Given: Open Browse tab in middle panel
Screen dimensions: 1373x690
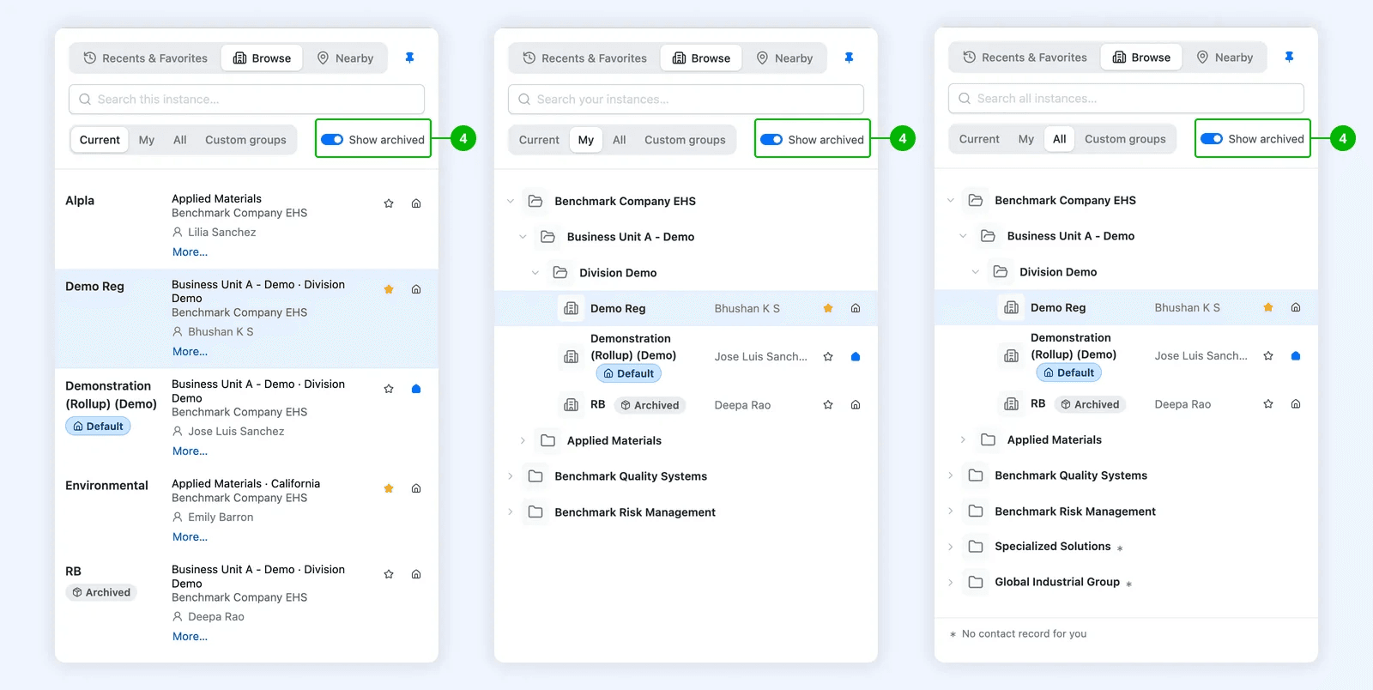Looking at the screenshot, I should coord(701,58).
